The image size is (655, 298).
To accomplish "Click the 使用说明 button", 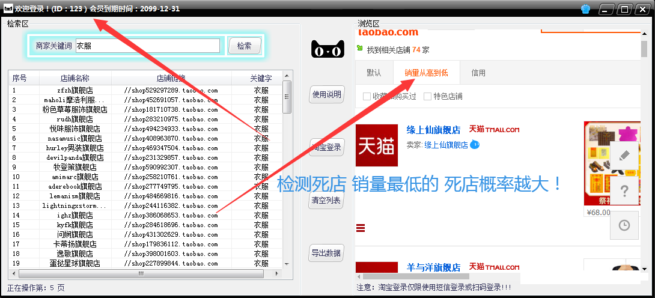I will click(327, 94).
